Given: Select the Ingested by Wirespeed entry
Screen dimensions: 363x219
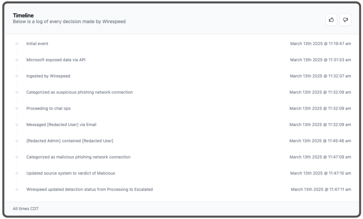Looking at the screenshot, I should coord(48,76).
